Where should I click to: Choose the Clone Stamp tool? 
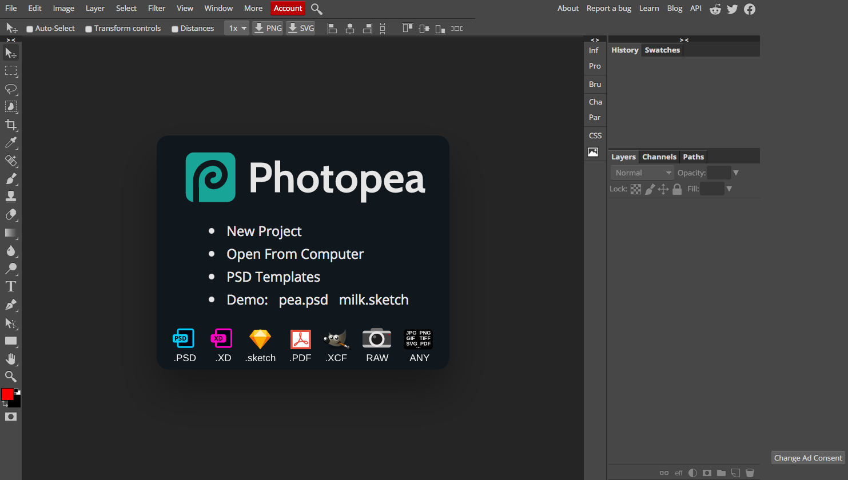[x=11, y=197]
